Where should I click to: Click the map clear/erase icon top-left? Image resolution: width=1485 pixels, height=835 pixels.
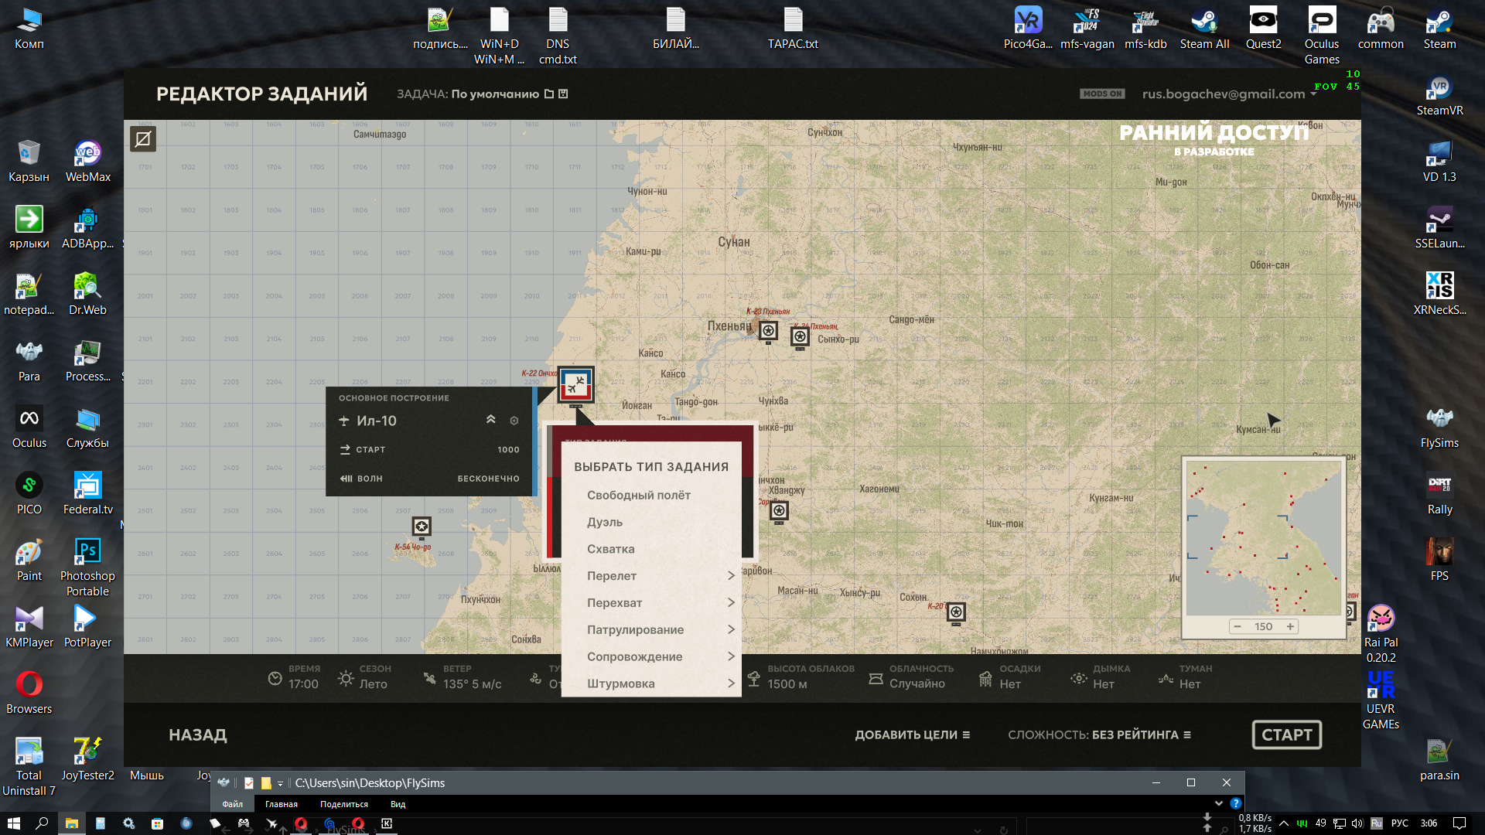143,139
